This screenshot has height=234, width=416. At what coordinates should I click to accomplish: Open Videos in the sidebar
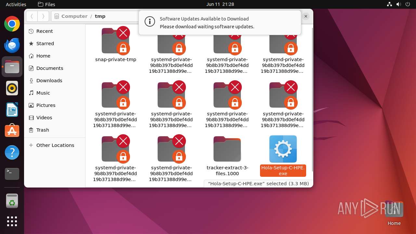[55, 118]
